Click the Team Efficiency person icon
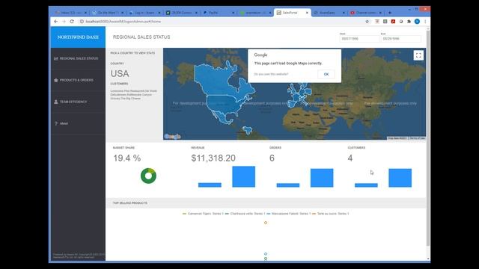The image size is (479, 269). (x=56, y=102)
